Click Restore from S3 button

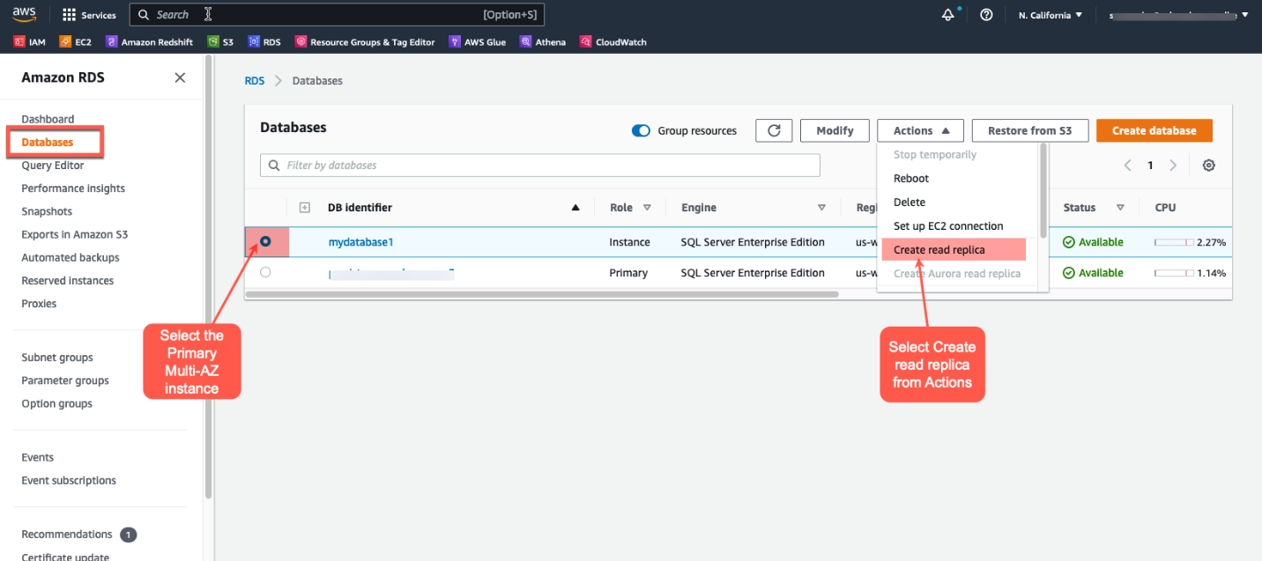tap(1030, 130)
